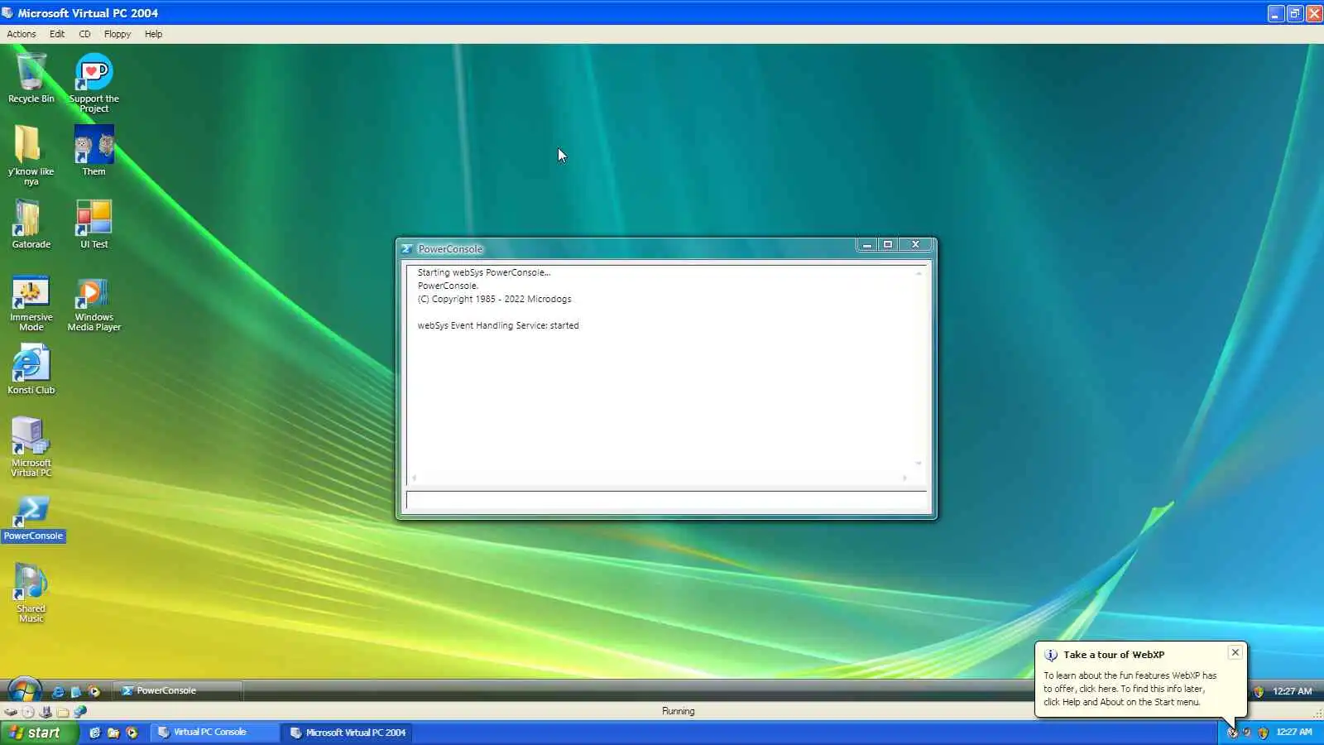Click the network adapter status icon
This screenshot has height=745, width=1324.
[x=80, y=712]
